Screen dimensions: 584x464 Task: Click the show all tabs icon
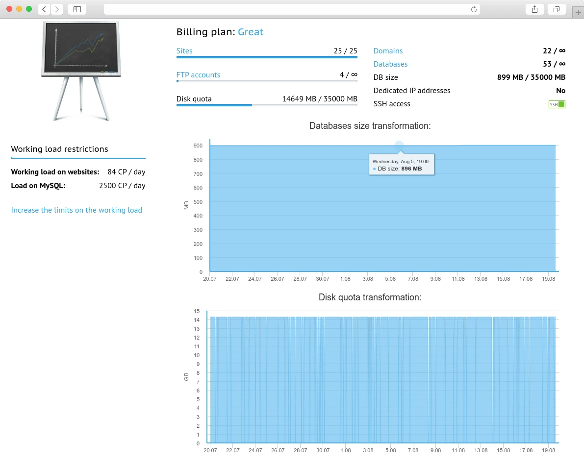pos(557,9)
